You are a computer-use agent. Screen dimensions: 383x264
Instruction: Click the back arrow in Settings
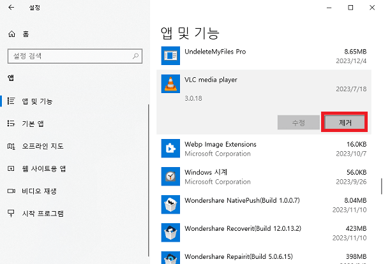11,8
